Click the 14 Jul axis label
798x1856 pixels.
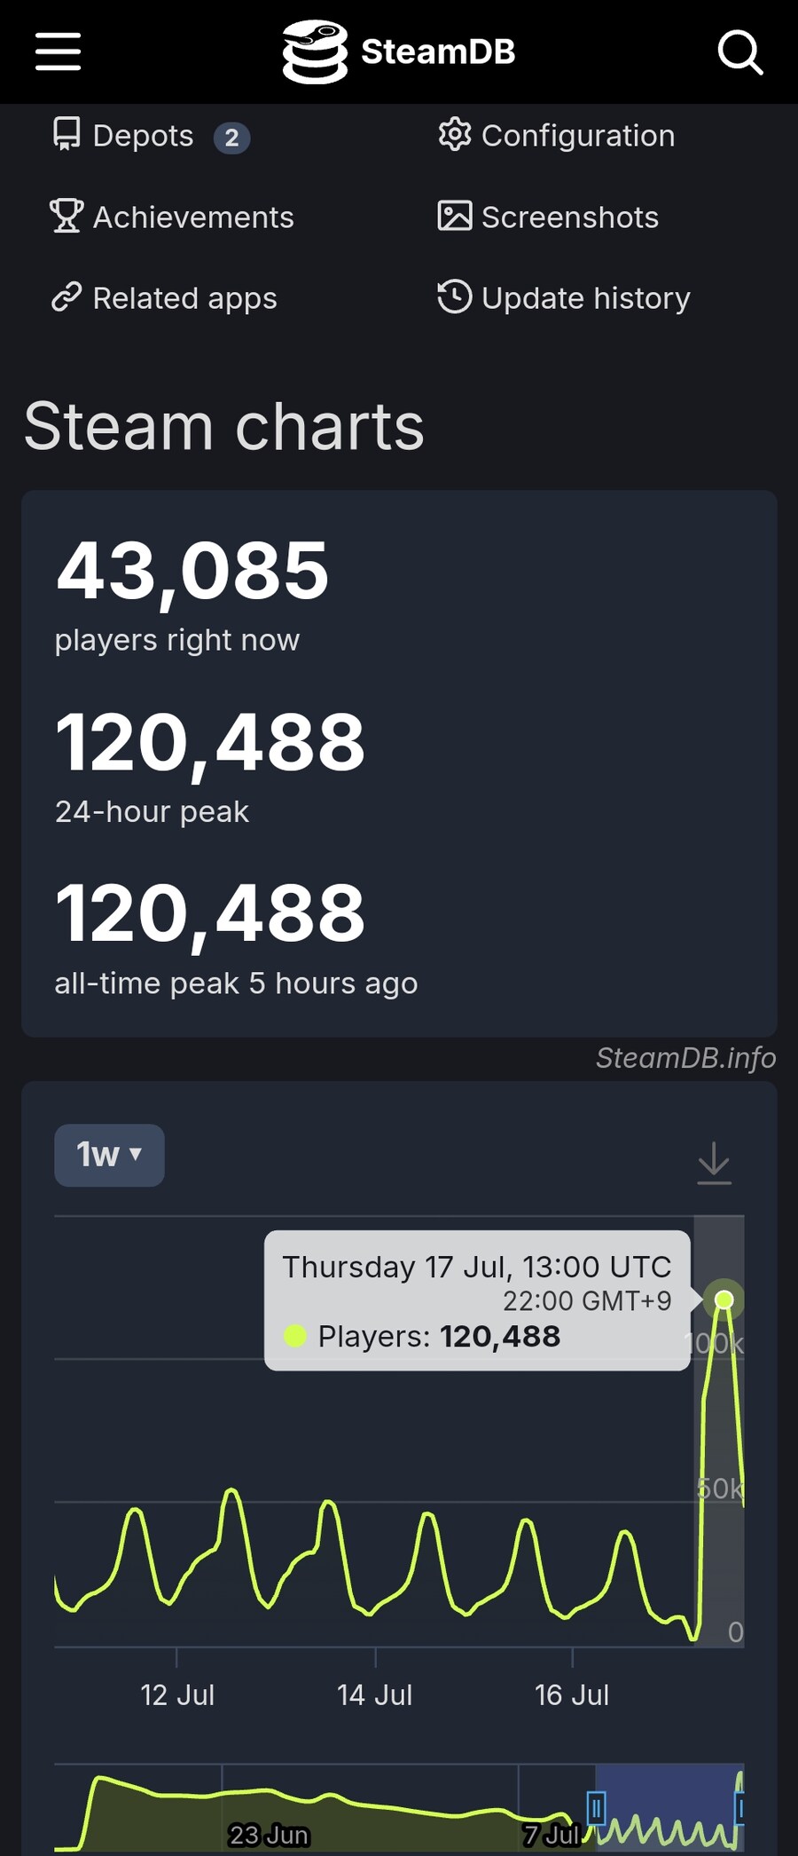click(374, 1694)
